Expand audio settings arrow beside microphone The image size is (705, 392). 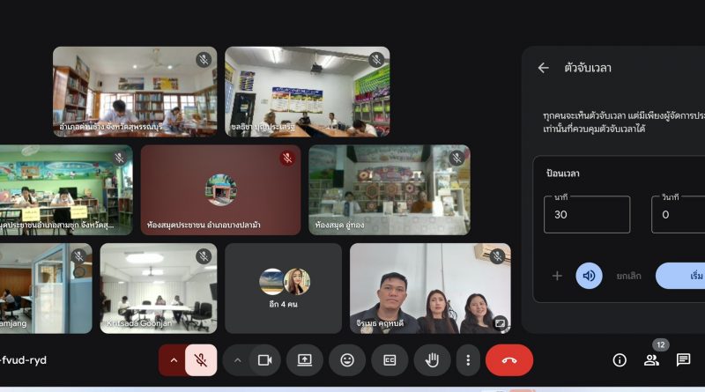173,359
